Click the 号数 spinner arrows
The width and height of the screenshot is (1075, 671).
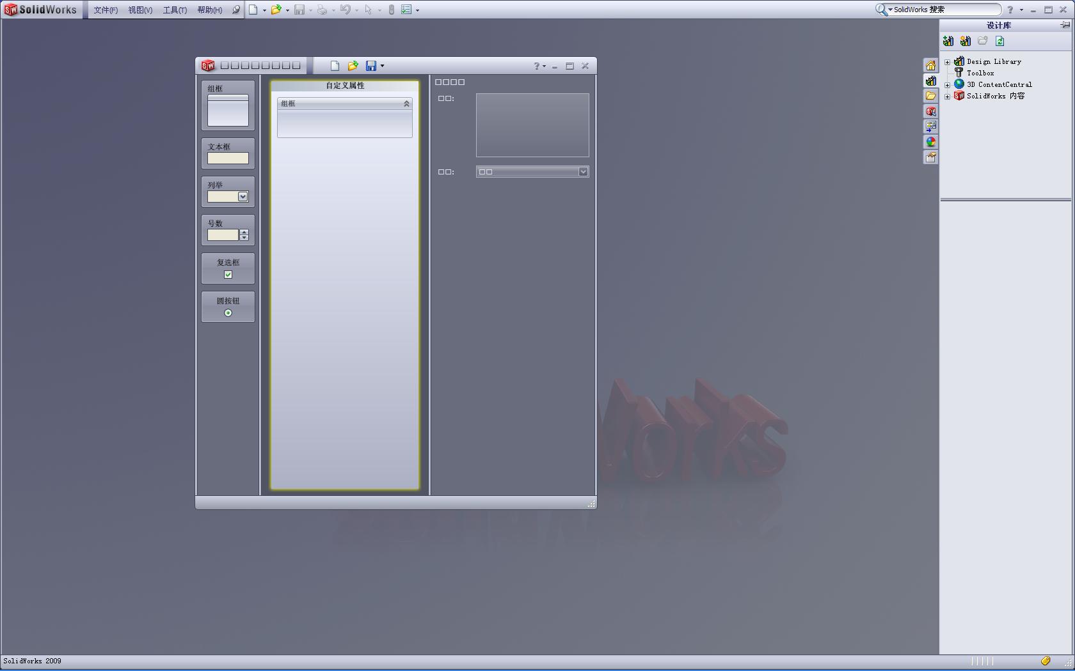[244, 235]
